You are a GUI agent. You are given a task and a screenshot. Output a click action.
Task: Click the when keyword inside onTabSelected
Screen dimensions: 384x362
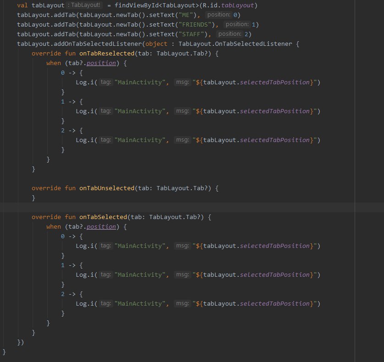point(54,226)
